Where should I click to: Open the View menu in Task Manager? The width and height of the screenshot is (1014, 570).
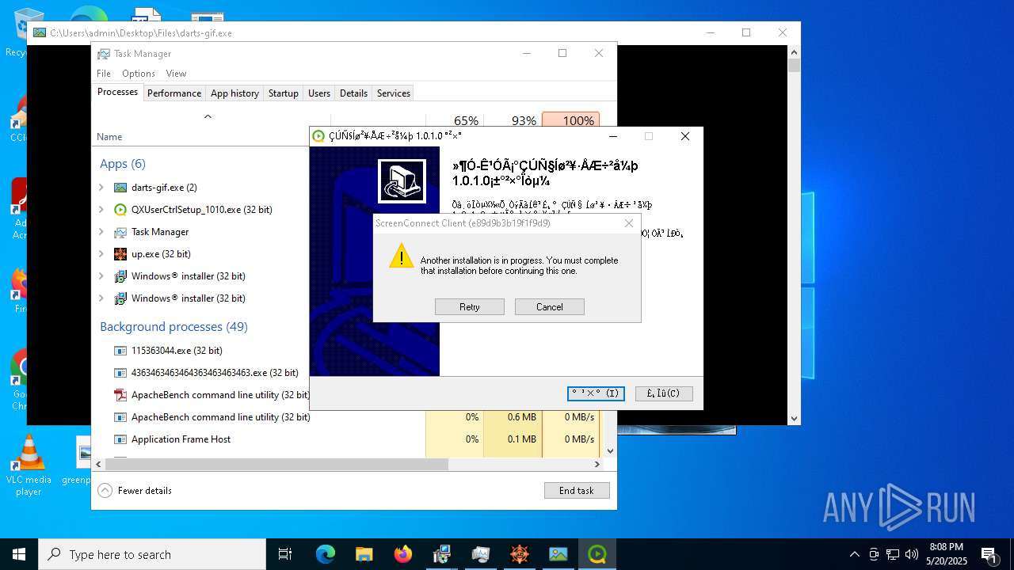coord(176,74)
